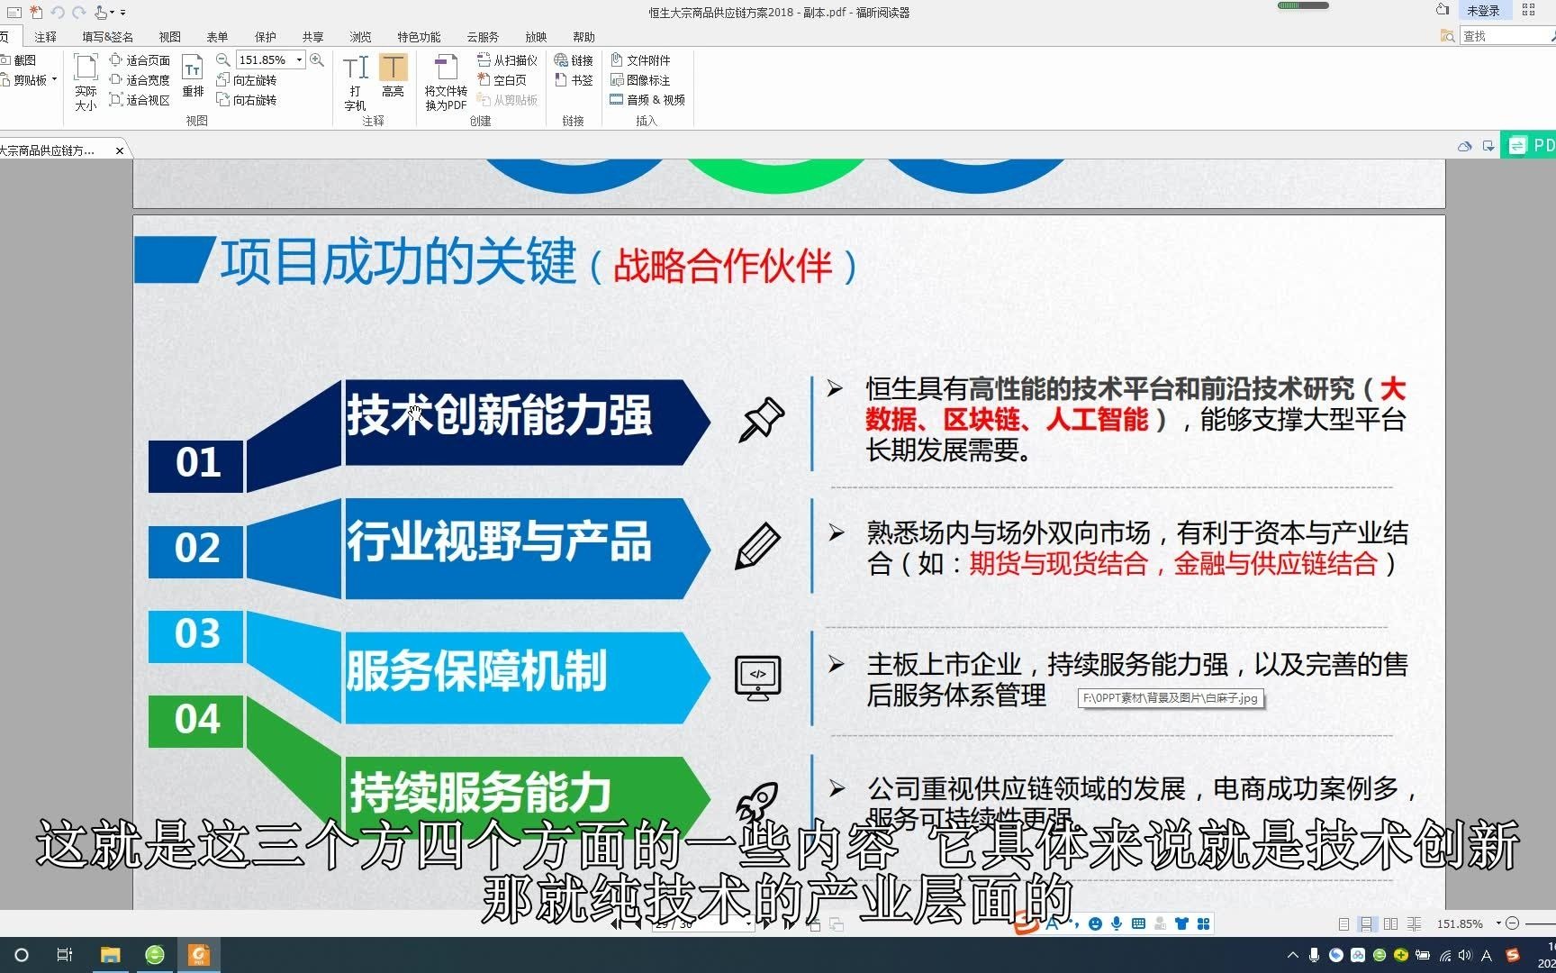Click the undo arrow in the quick access bar
Screen dimensions: 1556x973
(58, 12)
